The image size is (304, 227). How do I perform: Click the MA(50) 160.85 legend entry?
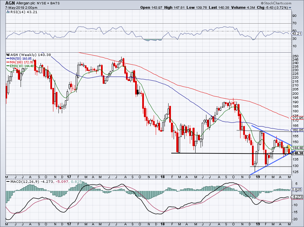point(19,59)
